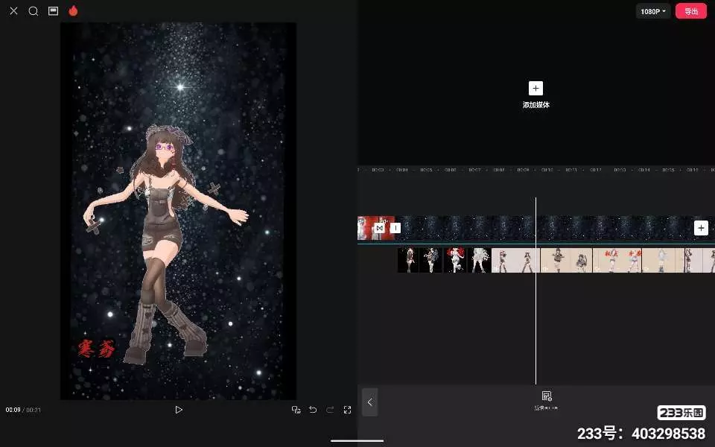
Task: Click the transition icon between main clips
Action: coord(380,228)
